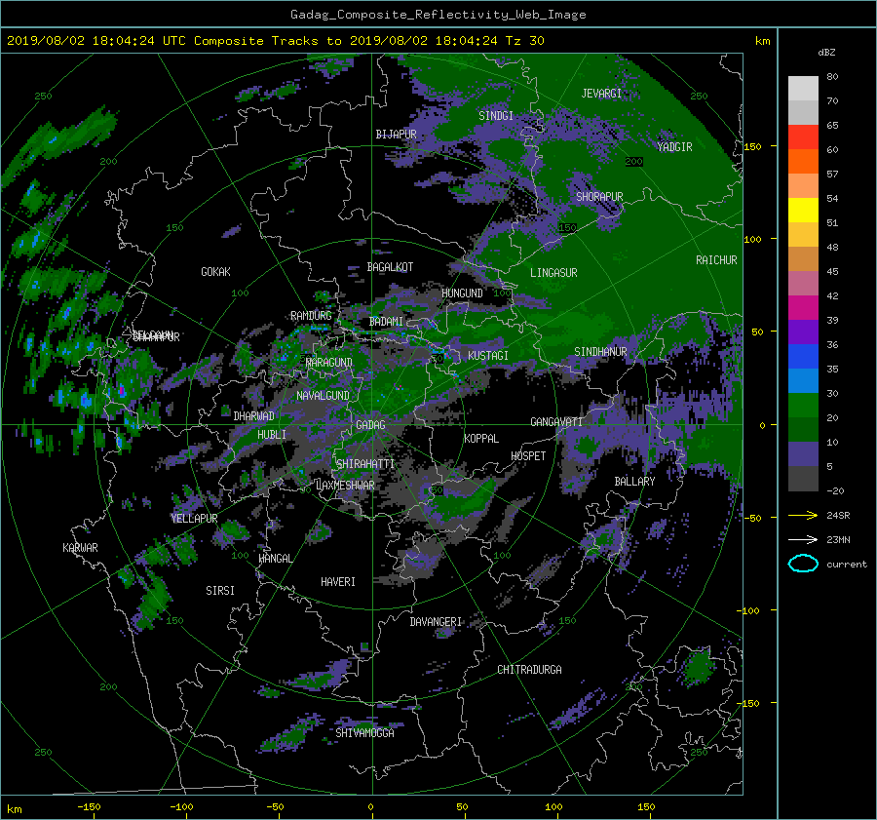Select the blue 35 dBZ color swatch
The width and height of the screenshot is (877, 820).
[x=803, y=357]
